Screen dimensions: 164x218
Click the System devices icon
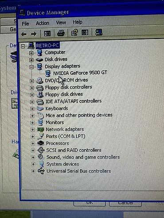(41, 164)
